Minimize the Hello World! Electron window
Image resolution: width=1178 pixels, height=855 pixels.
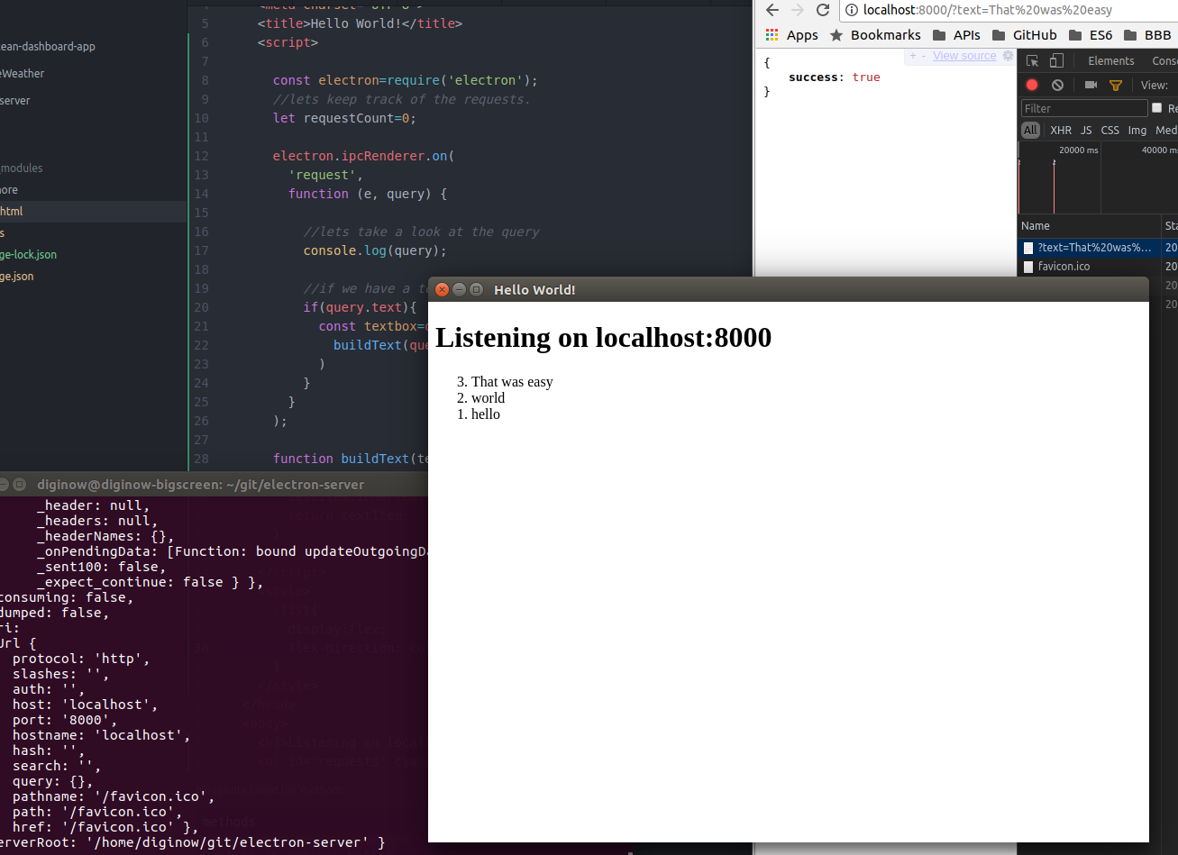click(x=459, y=289)
